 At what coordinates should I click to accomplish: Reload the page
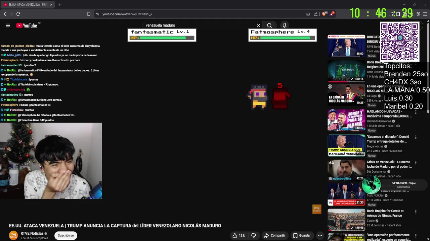18,14
